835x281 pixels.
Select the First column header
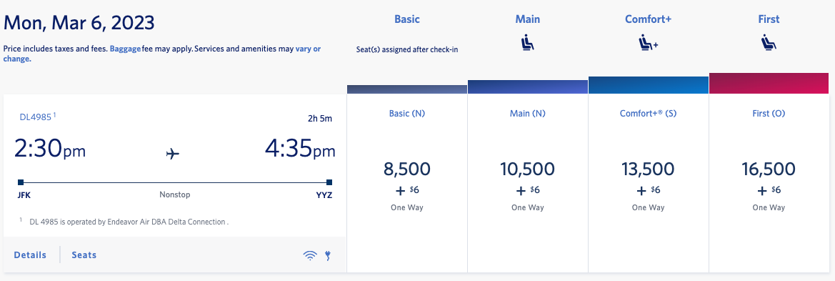click(x=769, y=19)
